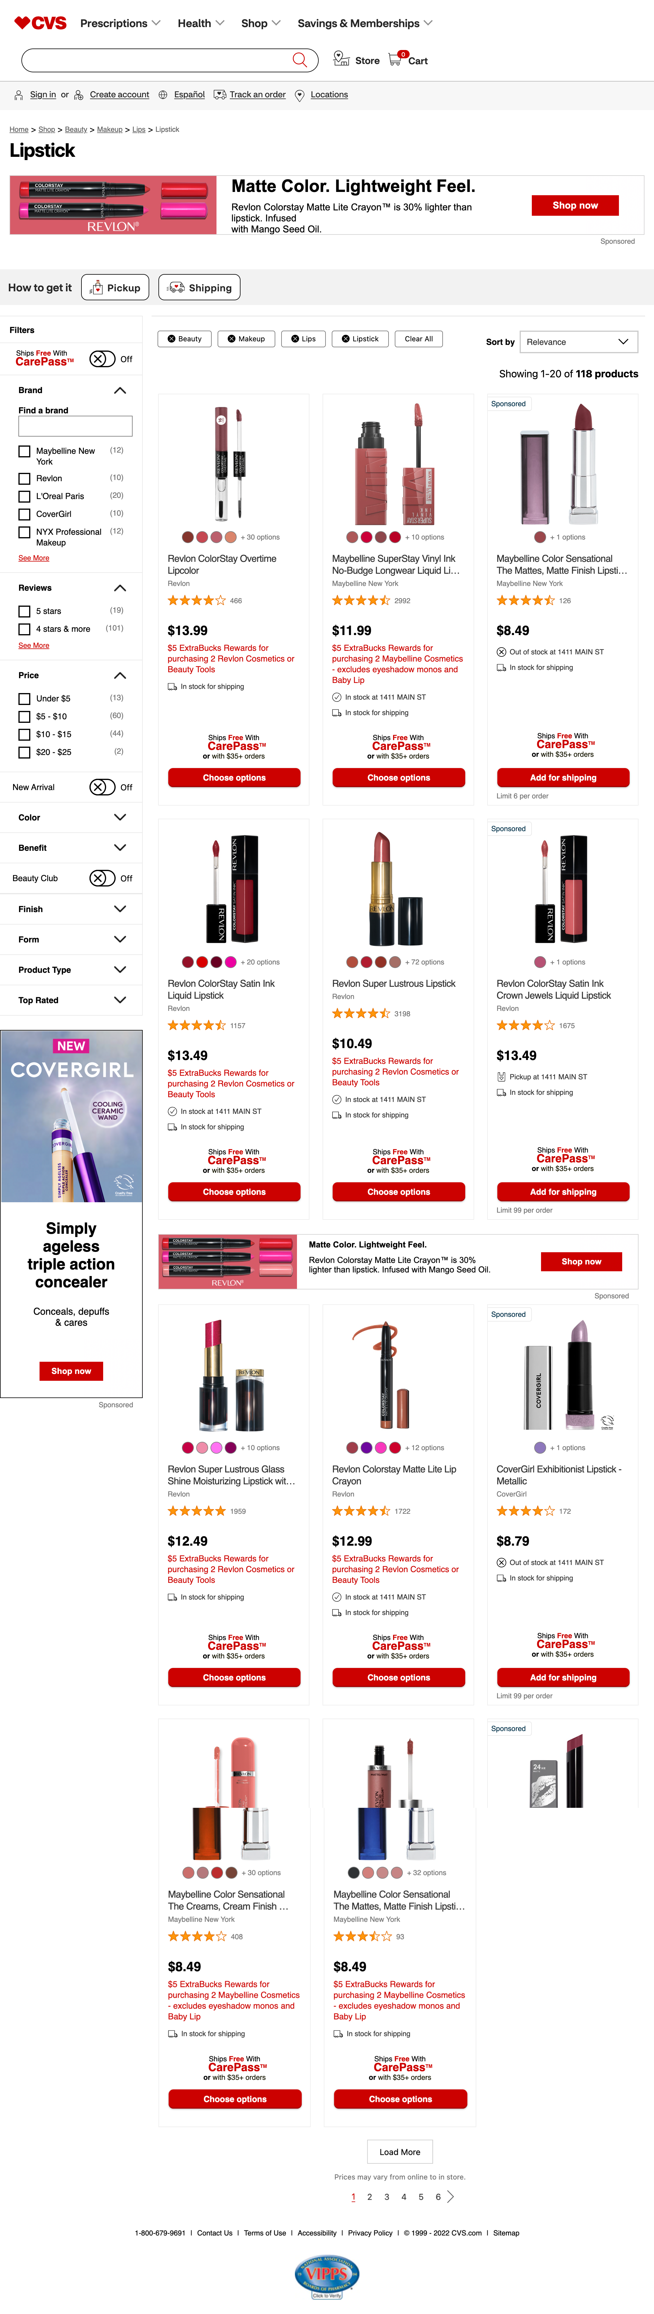
Task: Click the search magnifier icon
Action: (300, 60)
